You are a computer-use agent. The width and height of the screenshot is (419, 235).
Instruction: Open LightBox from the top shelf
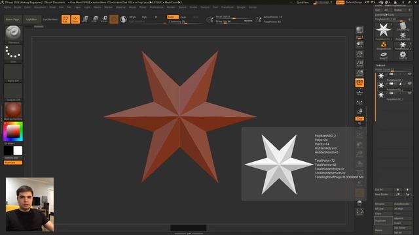(31, 20)
